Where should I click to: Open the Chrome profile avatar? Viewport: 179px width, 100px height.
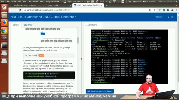172,10
